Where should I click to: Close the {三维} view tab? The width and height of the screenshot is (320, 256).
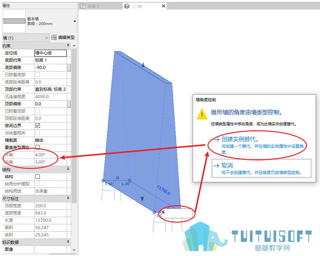(163, 6)
